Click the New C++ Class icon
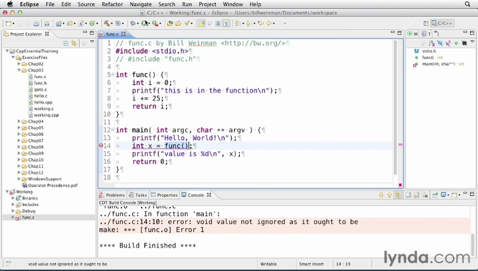The width and height of the screenshot is (478, 271). [x=92, y=23]
